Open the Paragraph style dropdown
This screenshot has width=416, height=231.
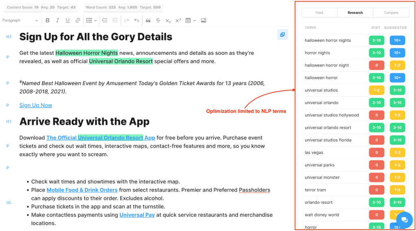pos(20,20)
